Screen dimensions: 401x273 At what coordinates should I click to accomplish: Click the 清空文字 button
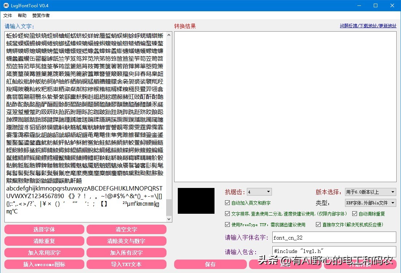point(127,229)
